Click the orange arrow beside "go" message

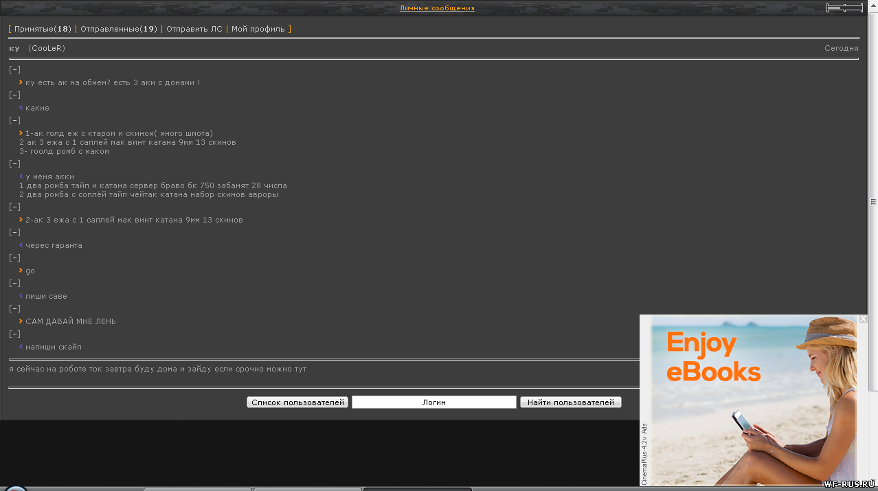click(21, 271)
